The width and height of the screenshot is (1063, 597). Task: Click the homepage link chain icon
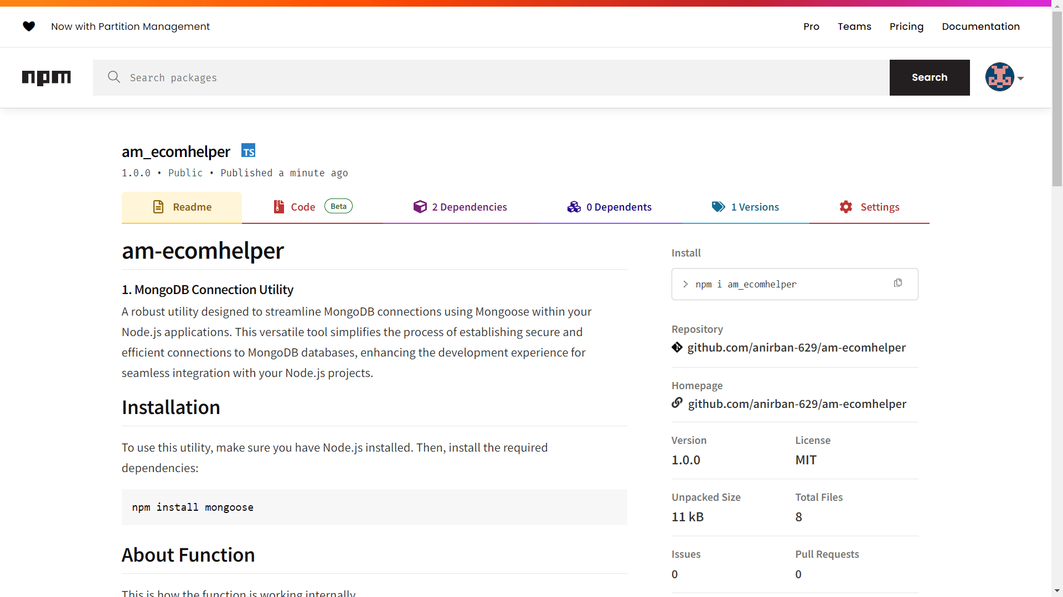click(x=677, y=403)
